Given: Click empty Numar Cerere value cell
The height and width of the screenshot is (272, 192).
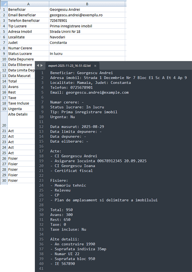Looking at the screenshot, I should (x=87, y=48).
